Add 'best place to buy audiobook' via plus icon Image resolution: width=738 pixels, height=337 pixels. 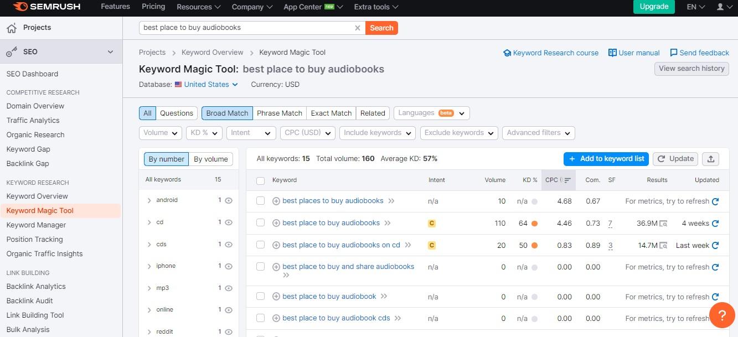276,297
